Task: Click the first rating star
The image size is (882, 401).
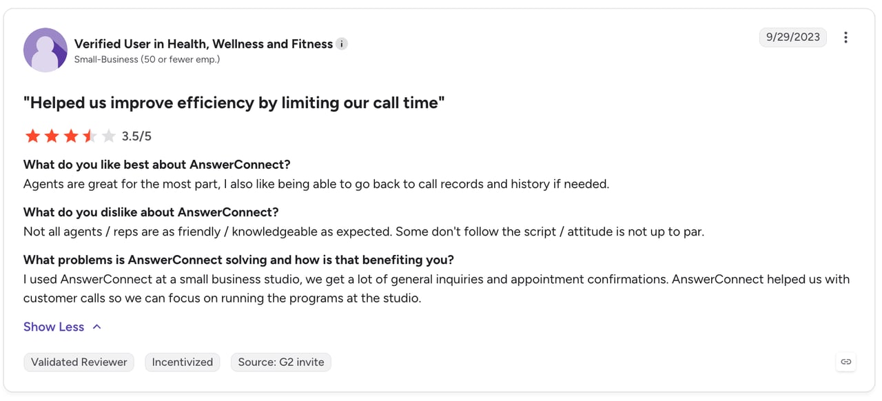Action: point(32,136)
